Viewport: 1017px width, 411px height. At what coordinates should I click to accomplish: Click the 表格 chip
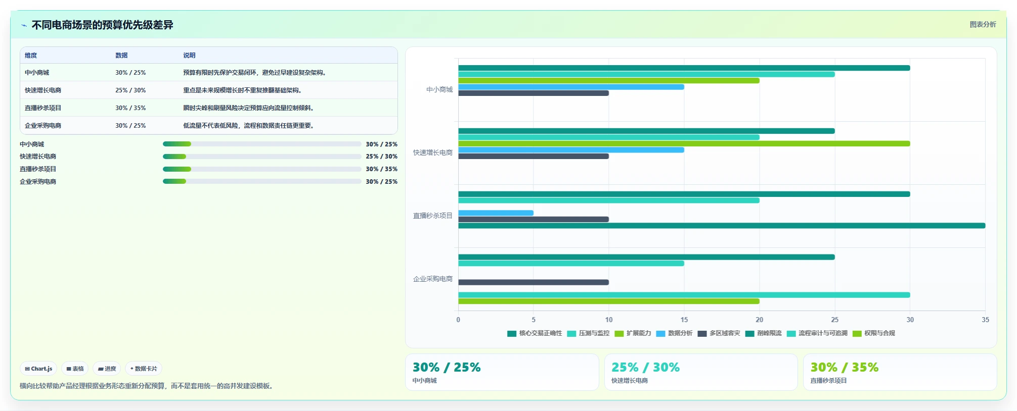tap(75, 369)
